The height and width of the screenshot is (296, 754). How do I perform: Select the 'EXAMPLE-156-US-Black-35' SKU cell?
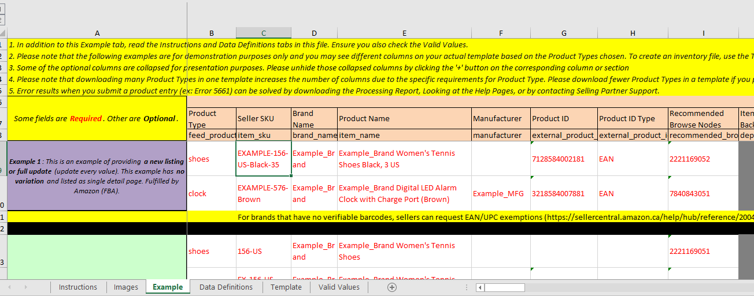pyautogui.click(x=264, y=159)
